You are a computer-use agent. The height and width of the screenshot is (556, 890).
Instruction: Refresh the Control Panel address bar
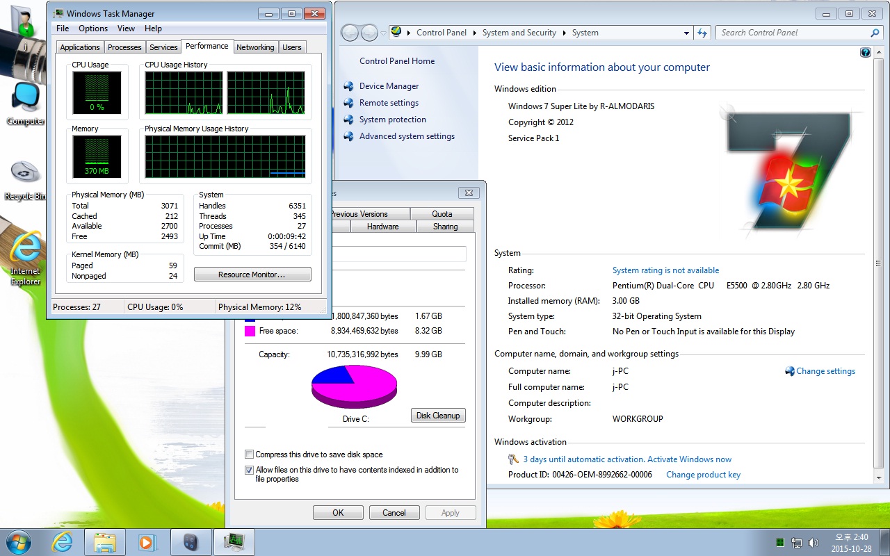[702, 33]
